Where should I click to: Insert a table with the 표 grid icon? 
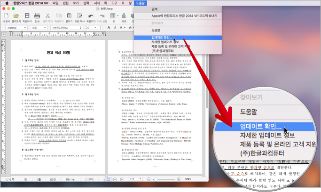pos(113,16)
